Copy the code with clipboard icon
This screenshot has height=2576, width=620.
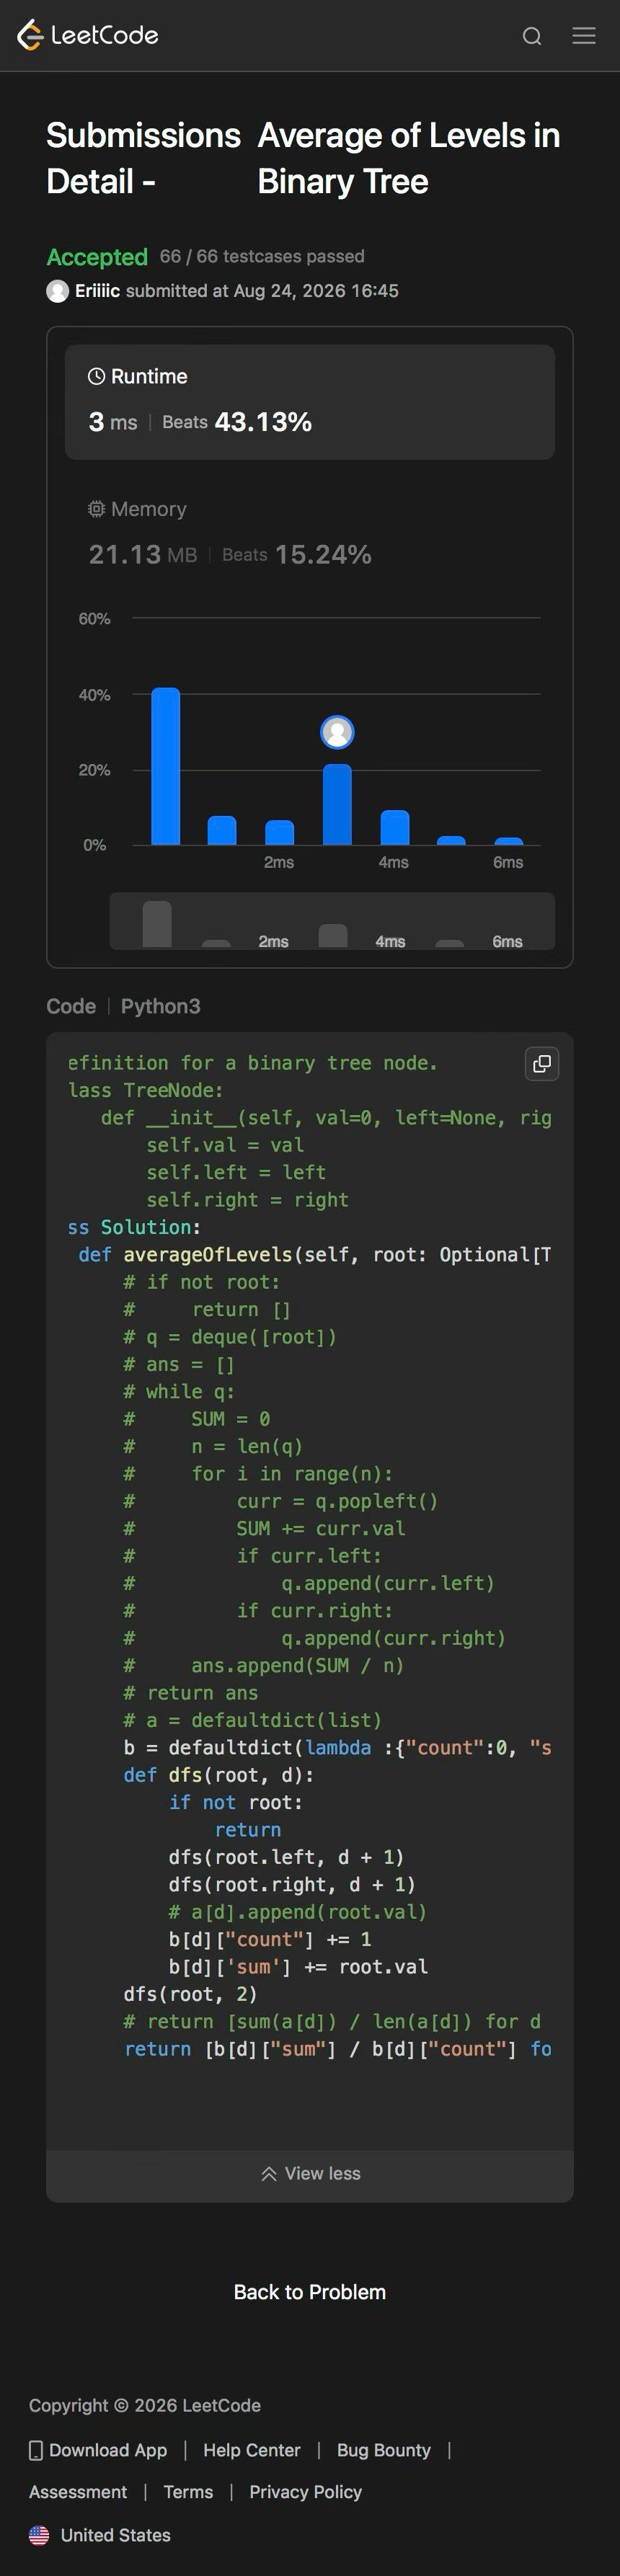coord(542,1064)
